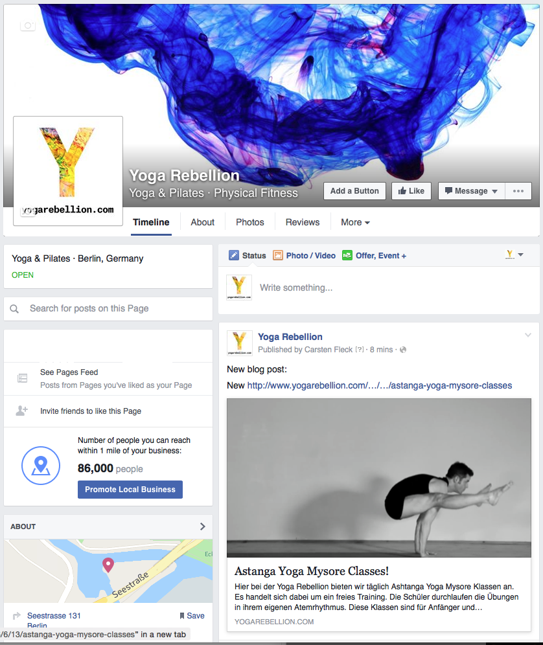Screen dimensions: 543x645
Task: Click the Invite friends person icon
Action: click(22, 411)
